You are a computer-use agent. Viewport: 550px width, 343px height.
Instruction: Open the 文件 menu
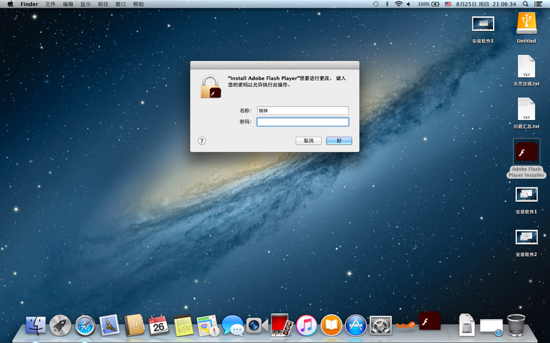click(50, 4)
